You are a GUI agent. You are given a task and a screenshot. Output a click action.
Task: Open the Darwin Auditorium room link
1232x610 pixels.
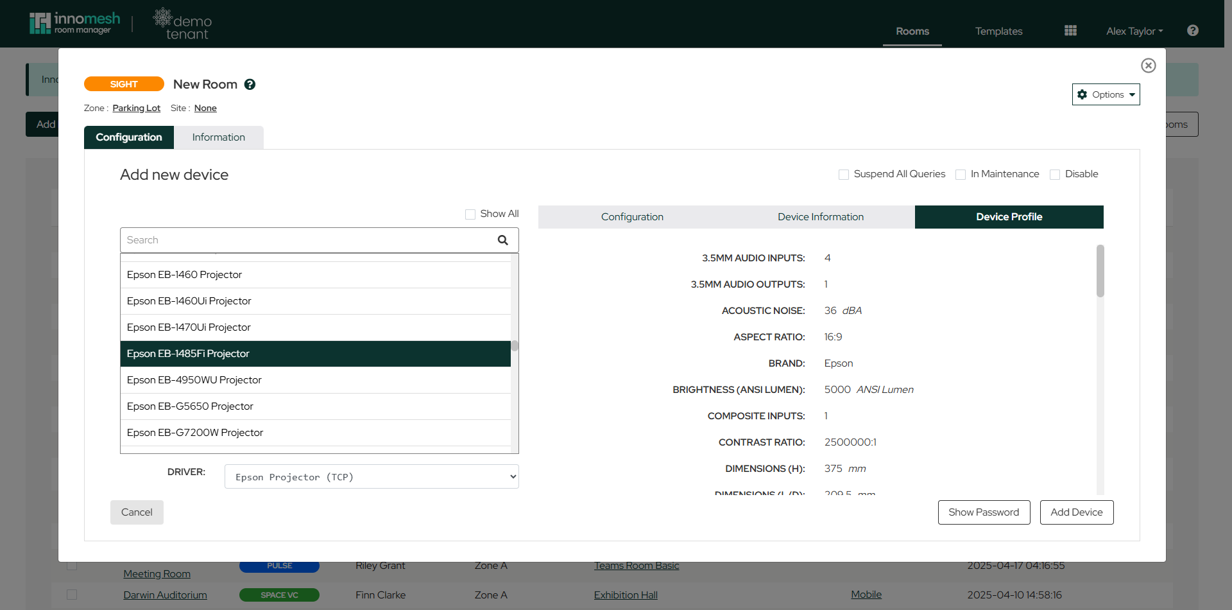click(x=165, y=595)
